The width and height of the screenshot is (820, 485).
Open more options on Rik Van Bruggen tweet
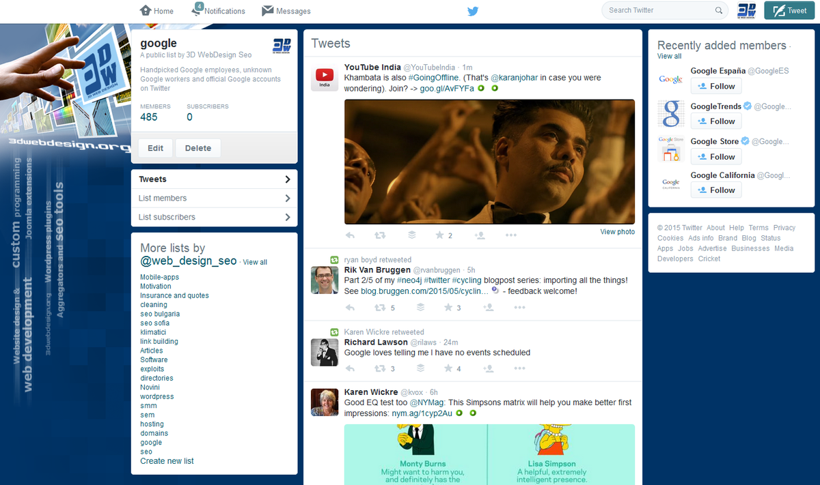click(520, 308)
